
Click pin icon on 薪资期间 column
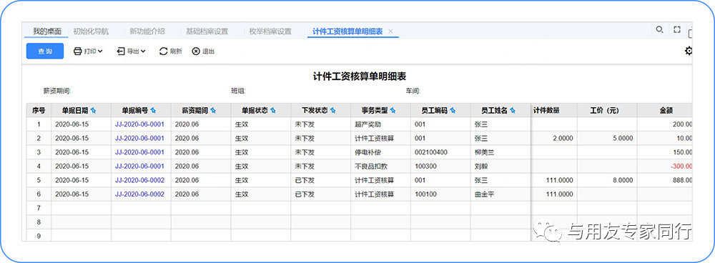[x=213, y=110]
